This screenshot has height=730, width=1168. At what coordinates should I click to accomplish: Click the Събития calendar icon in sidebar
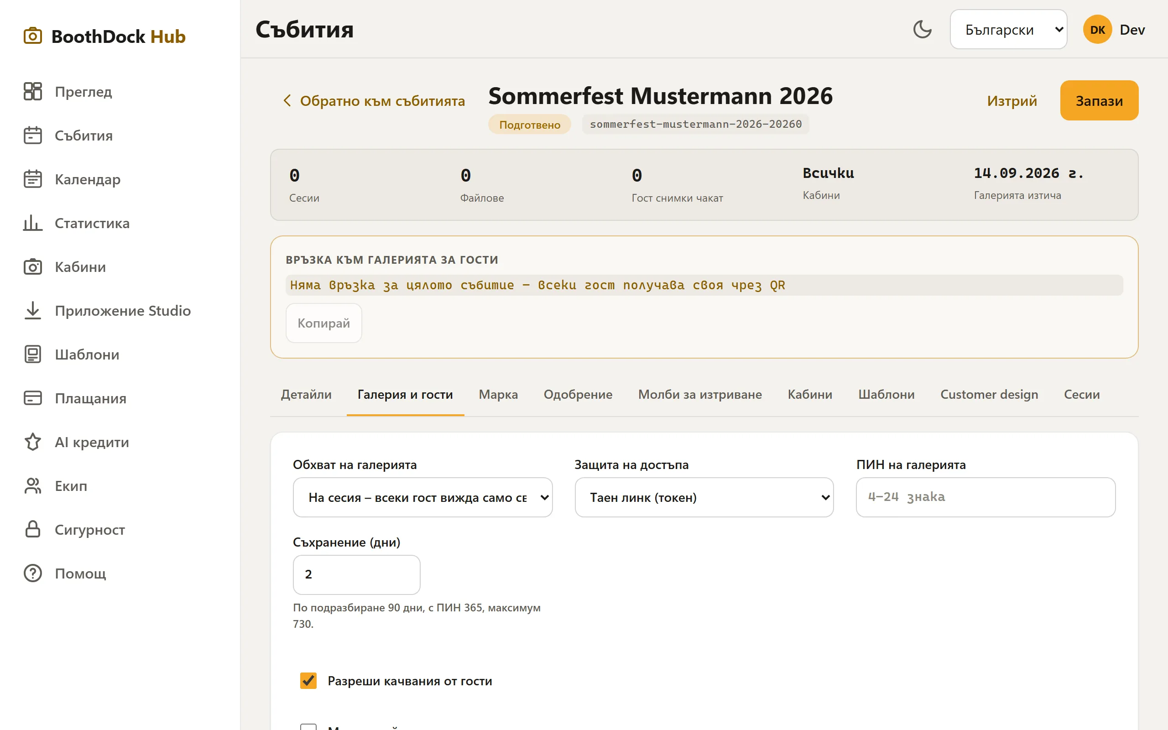pos(33,135)
